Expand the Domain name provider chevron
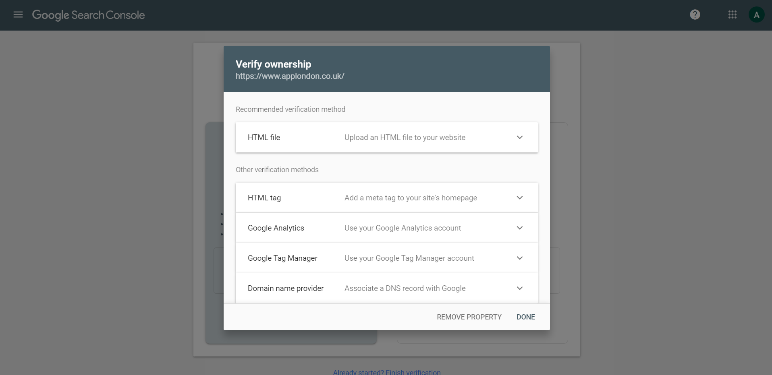This screenshot has height=375, width=772. [x=519, y=288]
